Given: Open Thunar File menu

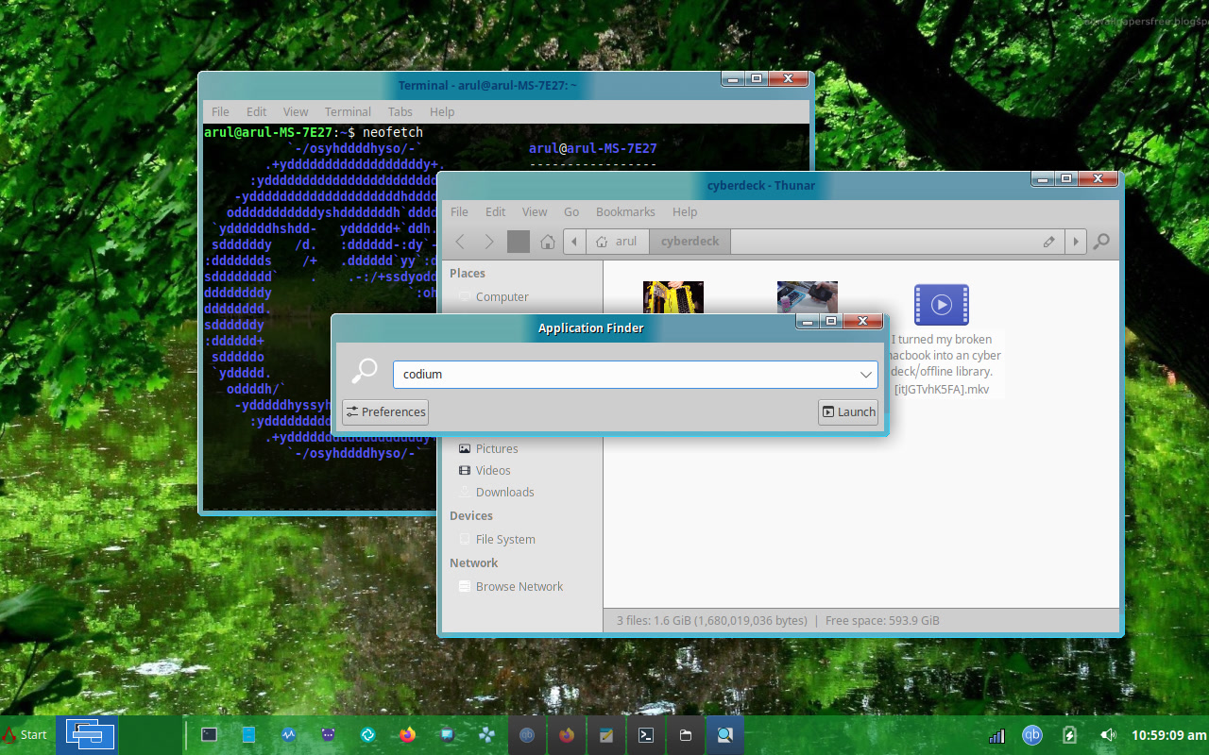Looking at the screenshot, I should 459,211.
